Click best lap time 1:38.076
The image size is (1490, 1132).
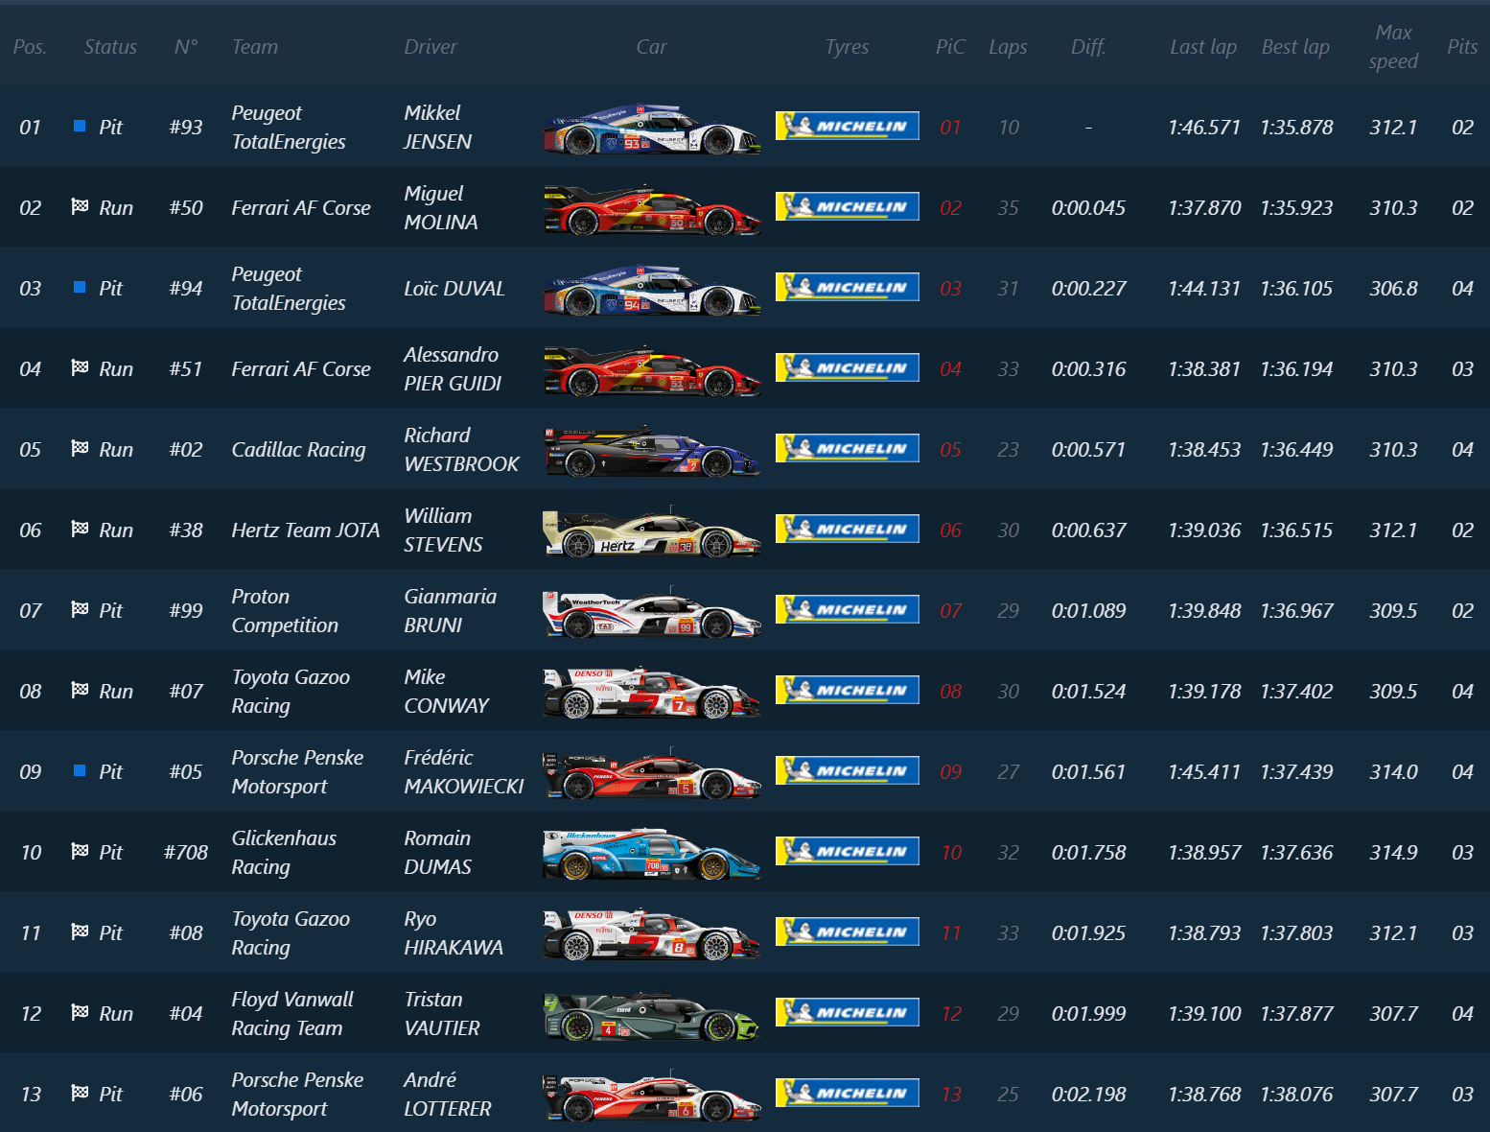coord(1296,1094)
